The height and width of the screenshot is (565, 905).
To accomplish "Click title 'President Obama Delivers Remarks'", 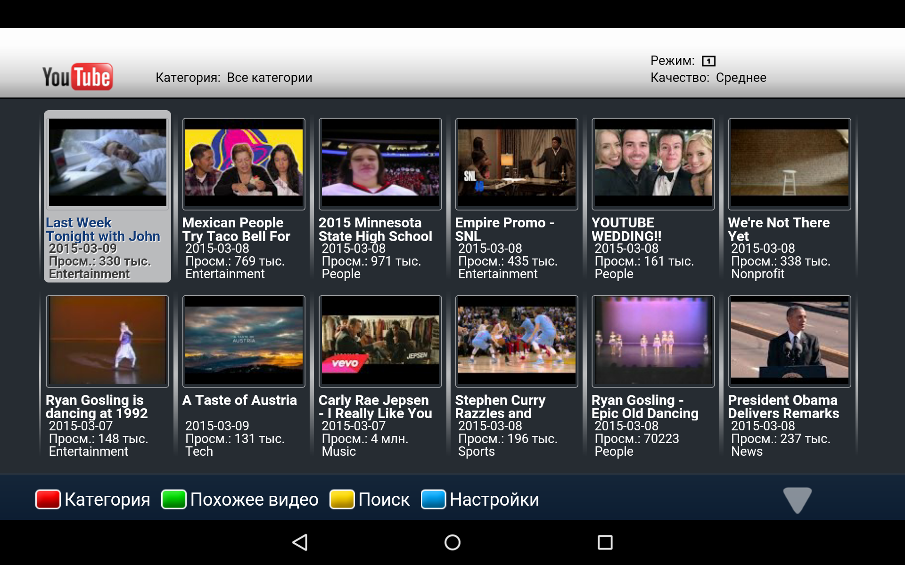I will (x=783, y=407).
